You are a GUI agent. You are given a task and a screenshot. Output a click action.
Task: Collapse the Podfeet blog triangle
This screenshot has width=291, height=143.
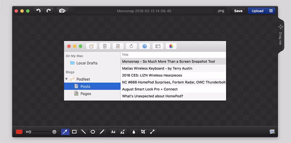tap(66, 79)
